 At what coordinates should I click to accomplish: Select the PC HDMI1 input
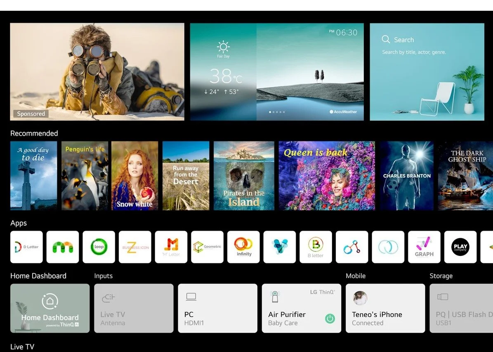[x=217, y=308]
